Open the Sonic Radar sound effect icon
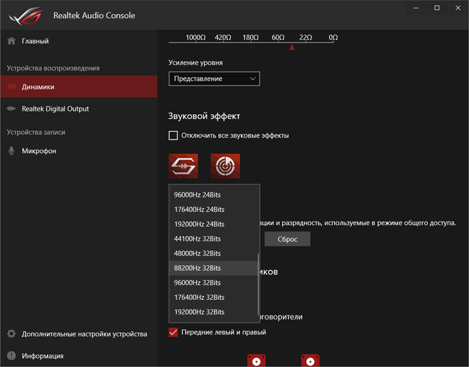This screenshot has height=367, width=469. 225,166
